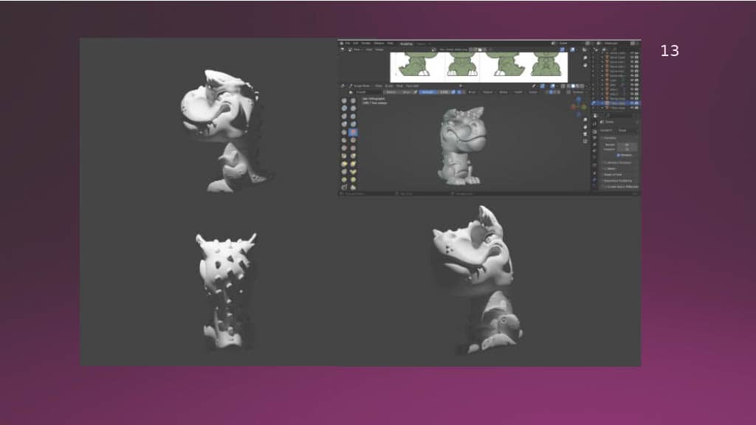Open the Sculpt Mode dropdown
Screen dimensions: 756x425
pos(360,86)
